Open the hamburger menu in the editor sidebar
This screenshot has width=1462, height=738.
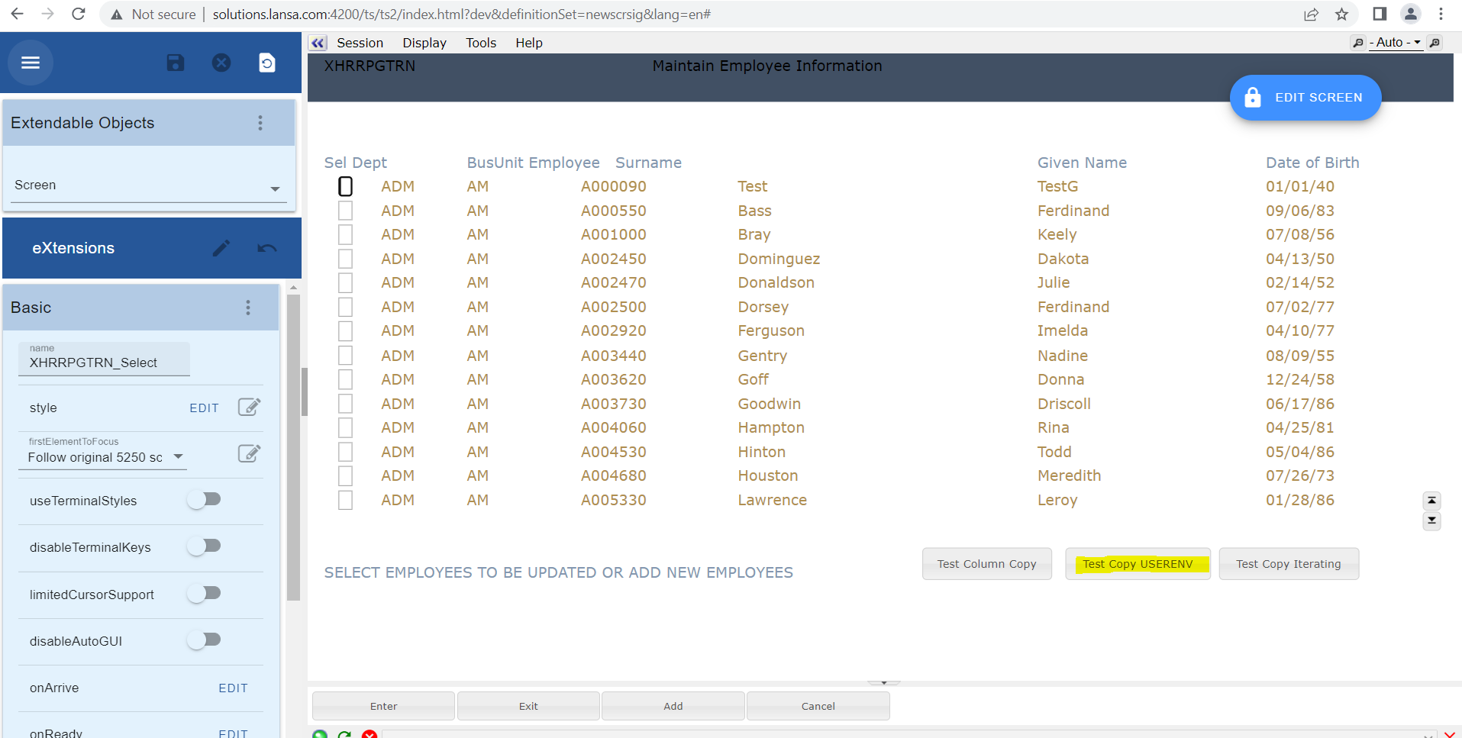(x=30, y=63)
